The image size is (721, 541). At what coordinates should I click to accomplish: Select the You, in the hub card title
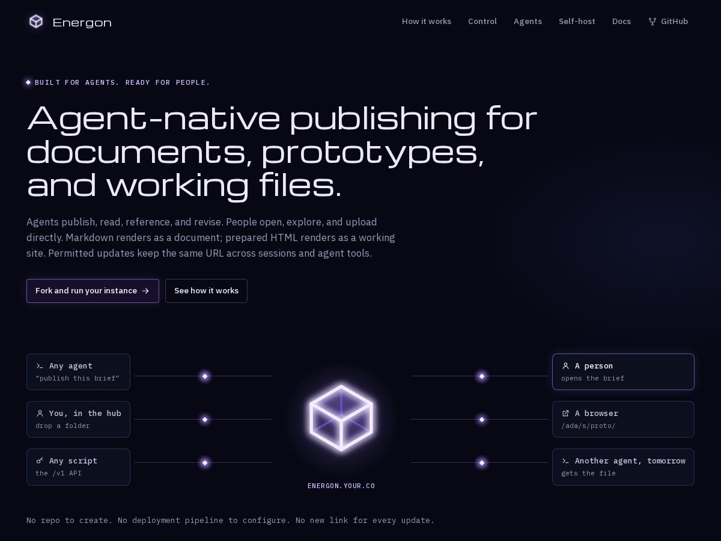click(x=85, y=414)
